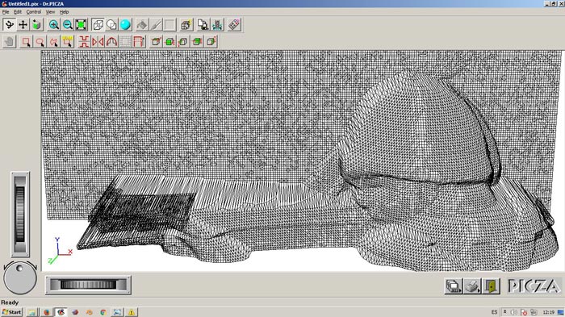Viewport: 565px width, 317px height.
Task: Click the red height-invert icon
Action: [84, 41]
